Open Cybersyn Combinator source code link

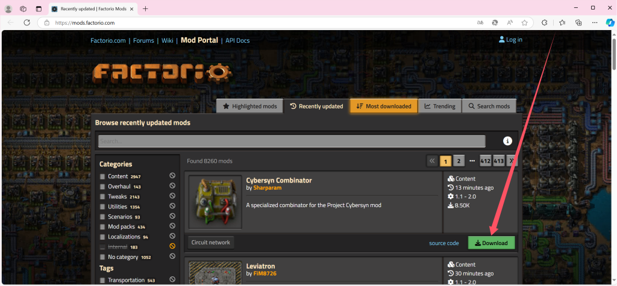(444, 243)
